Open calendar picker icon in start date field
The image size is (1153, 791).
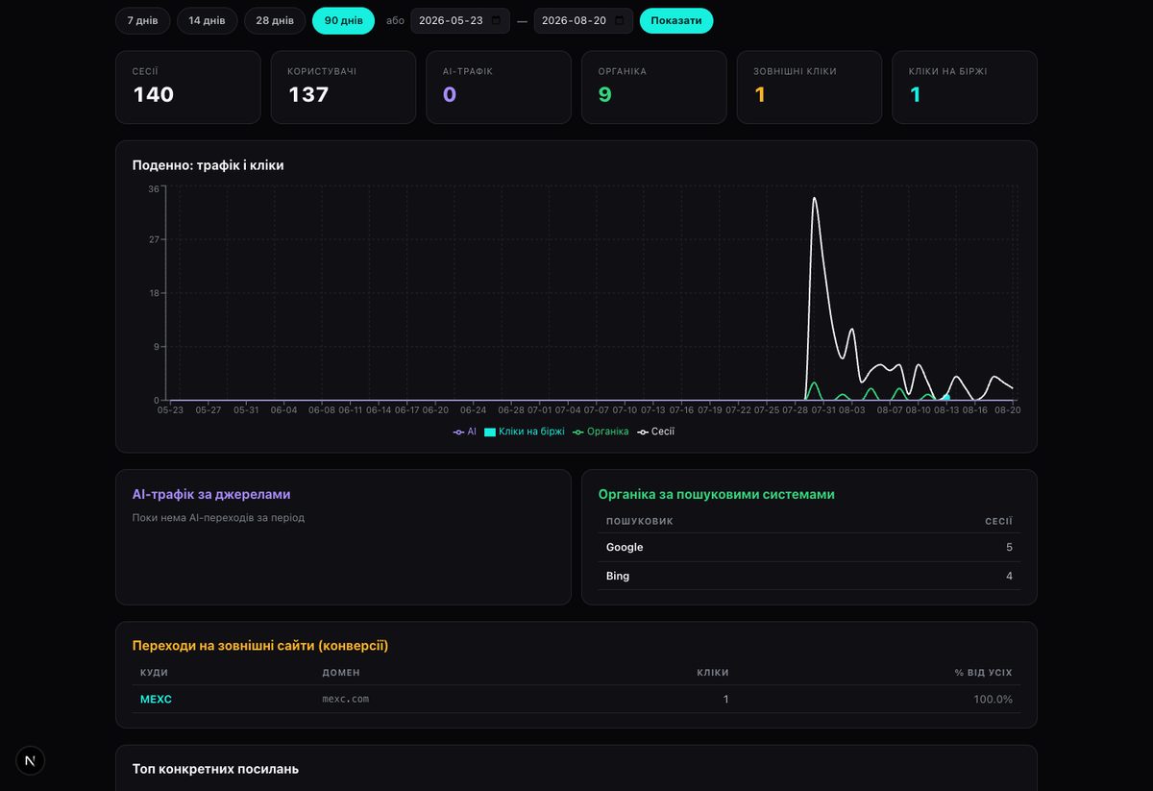pos(496,20)
